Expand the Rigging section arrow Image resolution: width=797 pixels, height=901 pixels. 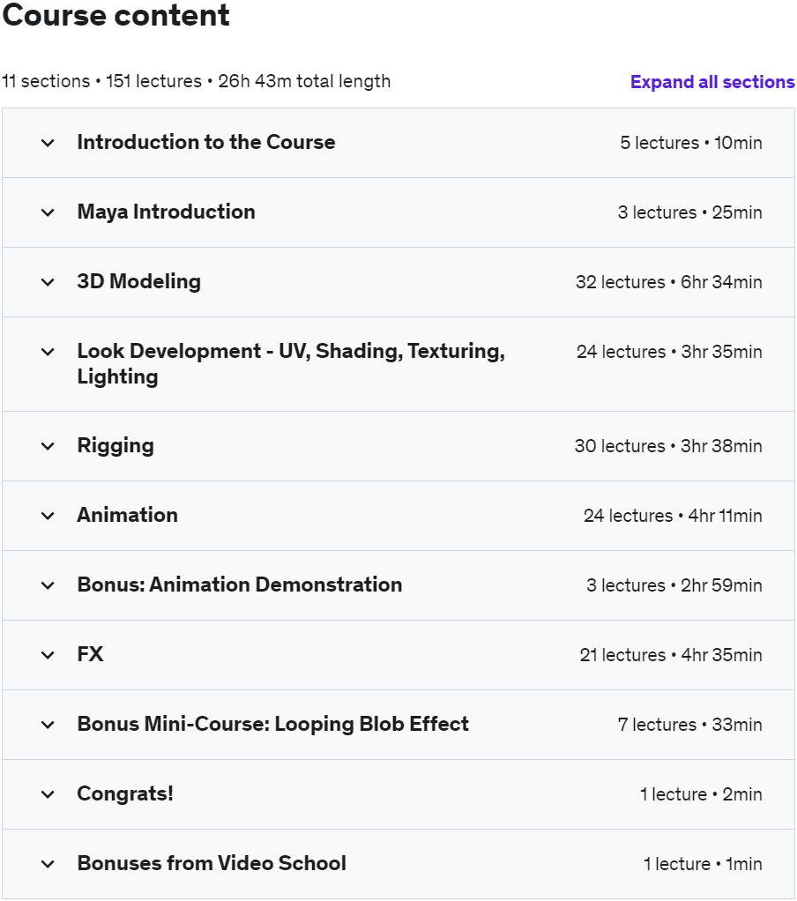48,446
